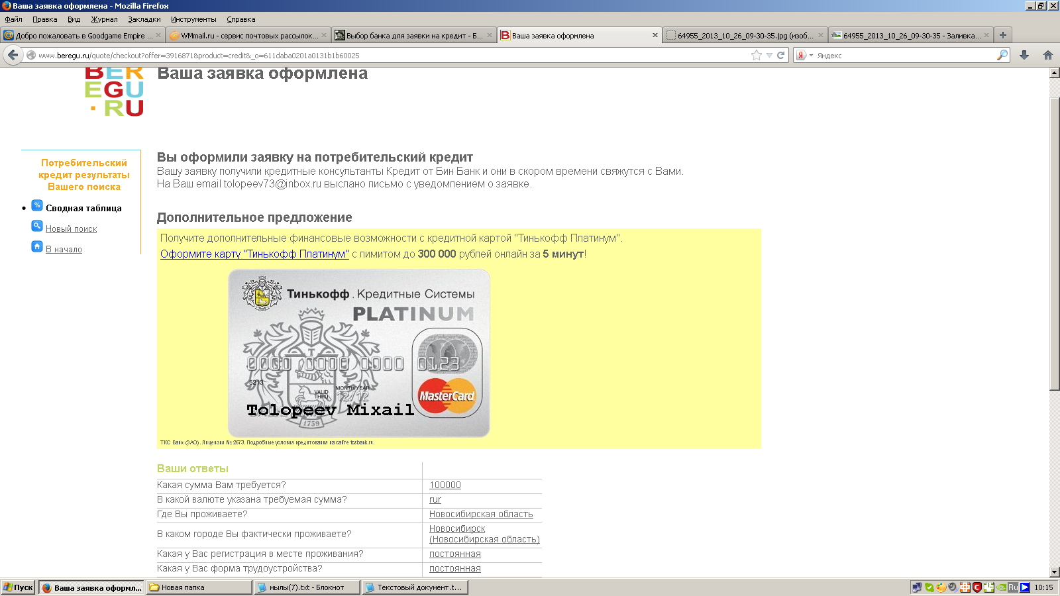Click the rur currency answer link

point(435,500)
